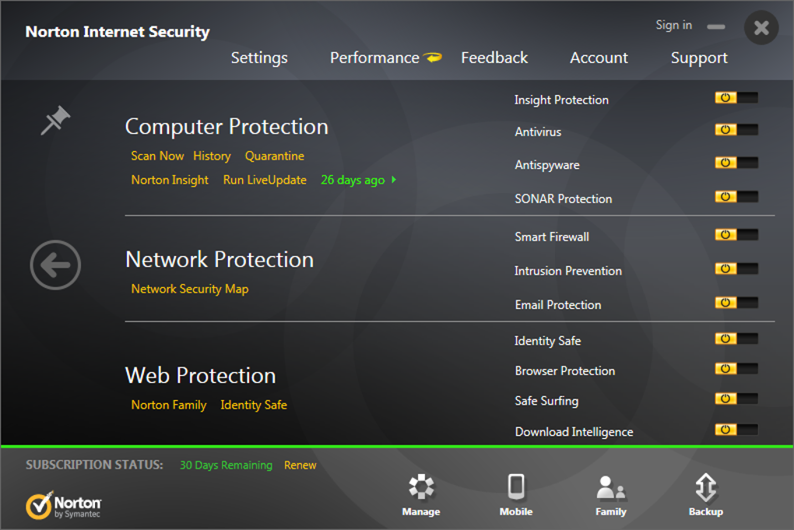Open the Manage gear icon

click(x=421, y=488)
